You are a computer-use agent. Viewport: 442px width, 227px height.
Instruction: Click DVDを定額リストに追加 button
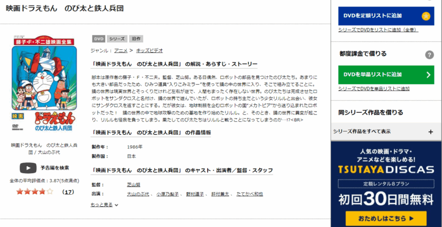click(x=386, y=16)
